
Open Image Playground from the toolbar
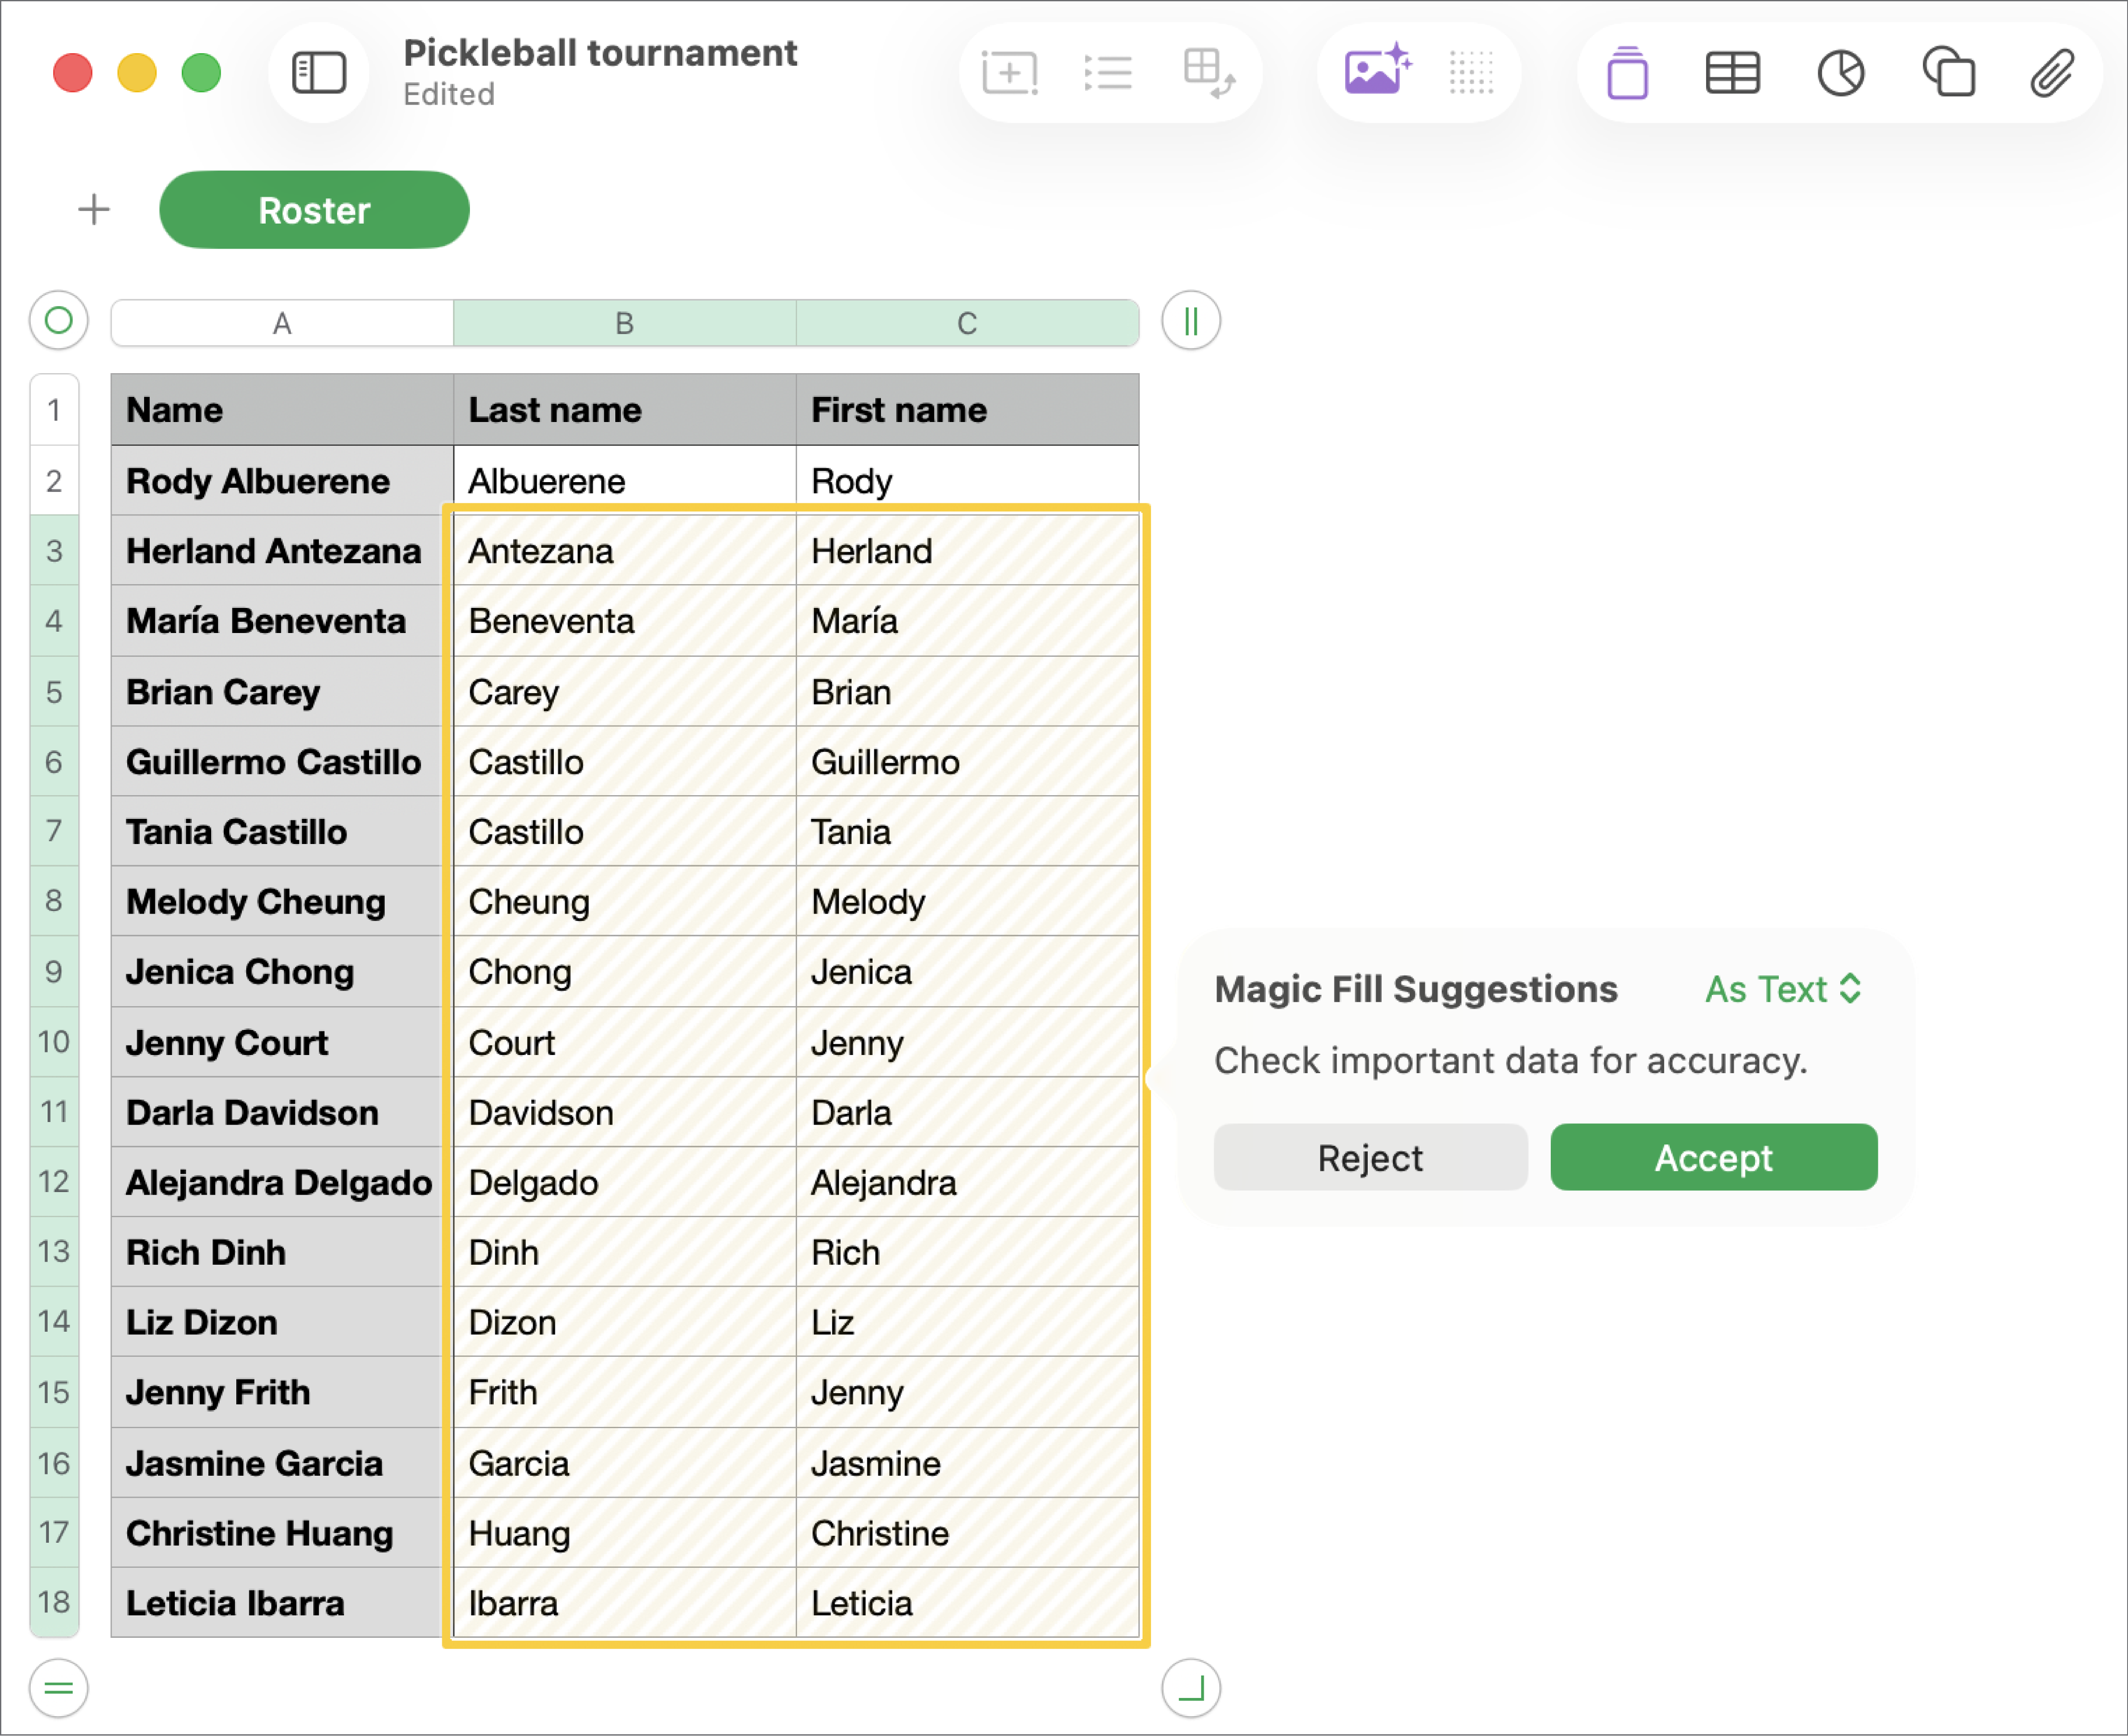tap(1377, 71)
